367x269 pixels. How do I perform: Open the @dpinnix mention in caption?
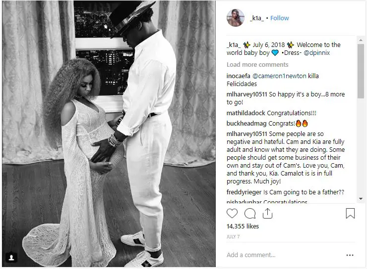[x=317, y=53]
